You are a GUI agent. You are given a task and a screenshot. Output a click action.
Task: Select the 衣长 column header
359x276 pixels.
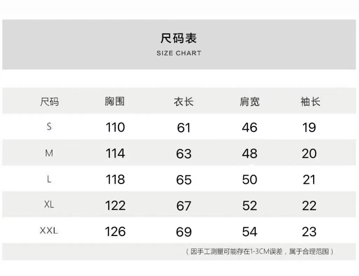(184, 102)
